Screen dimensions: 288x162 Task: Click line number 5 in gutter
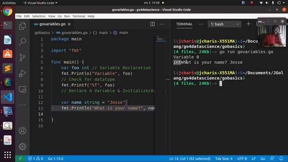[x=42, y=62]
